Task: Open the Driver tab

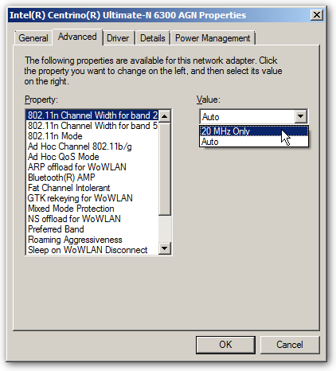Action: (118, 38)
